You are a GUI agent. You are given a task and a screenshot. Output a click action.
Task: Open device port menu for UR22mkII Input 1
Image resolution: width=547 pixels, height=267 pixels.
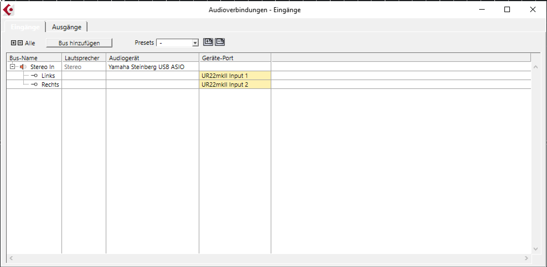(x=234, y=76)
